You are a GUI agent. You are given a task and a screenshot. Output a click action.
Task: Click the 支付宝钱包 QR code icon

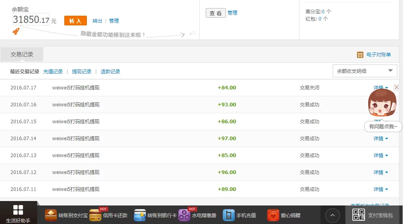[359, 215]
